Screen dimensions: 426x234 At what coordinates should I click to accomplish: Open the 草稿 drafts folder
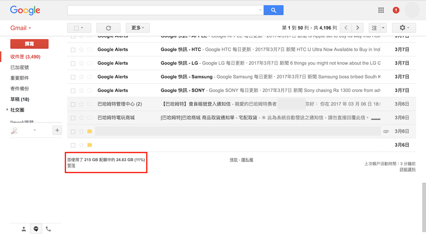pyautogui.click(x=20, y=99)
